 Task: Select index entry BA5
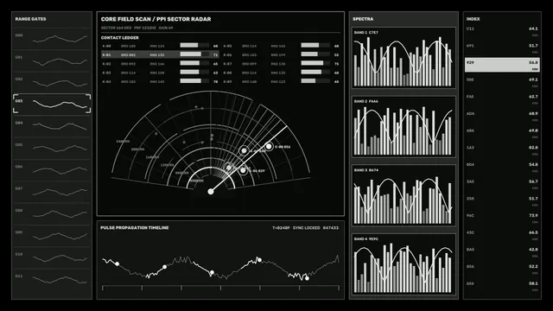tap(502, 251)
